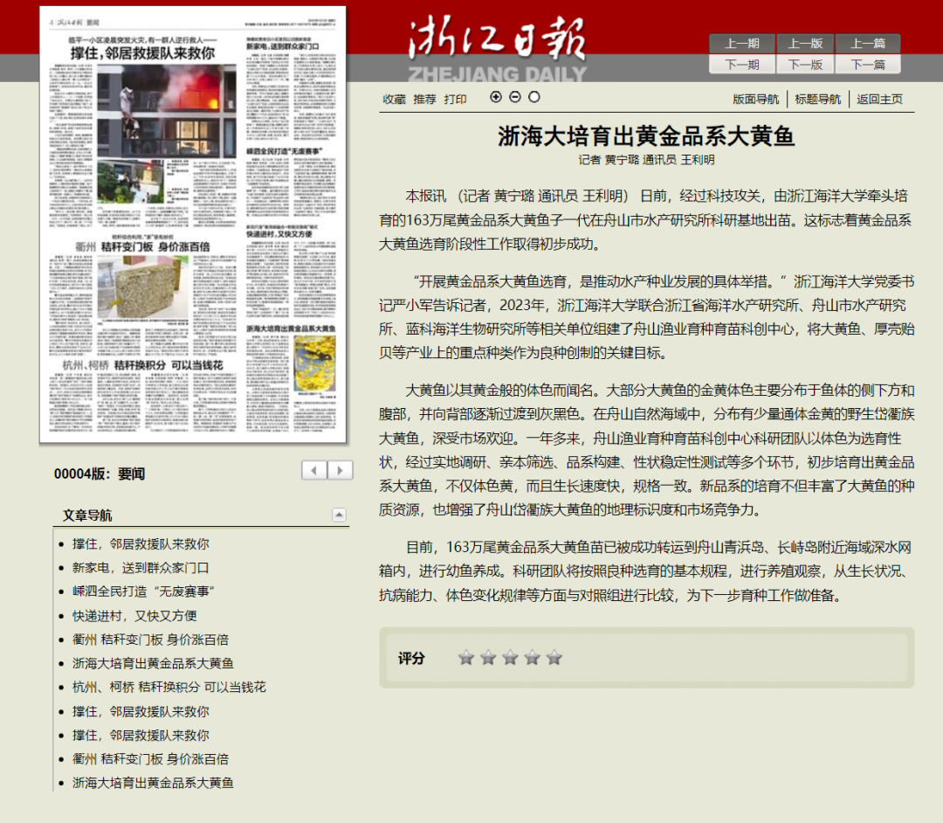Viewport: 943px width, 823px height.
Task: Click 秸秆换积分 可以当钱花 headline in preview
Action: 169,365
